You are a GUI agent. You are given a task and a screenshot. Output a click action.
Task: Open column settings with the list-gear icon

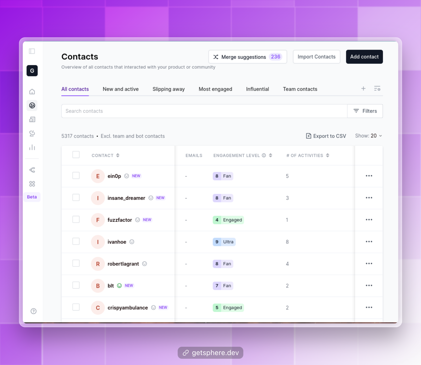(x=377, y=89)
